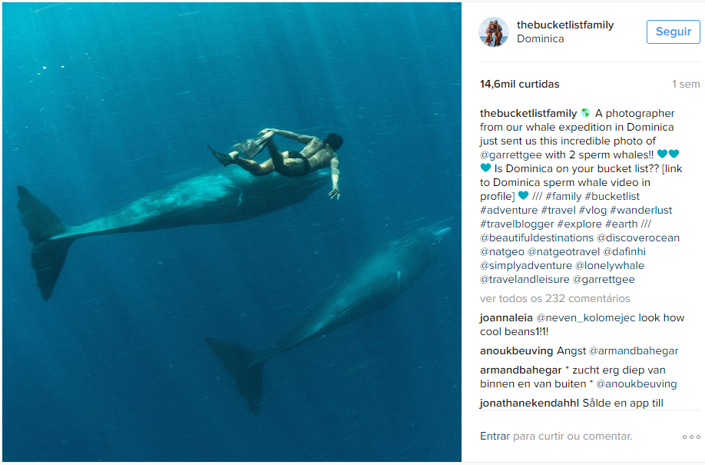Viewport: 705px width, 465px height.
Task: Open the #travelblogger hashtag
Action: [x=516, y=224]
